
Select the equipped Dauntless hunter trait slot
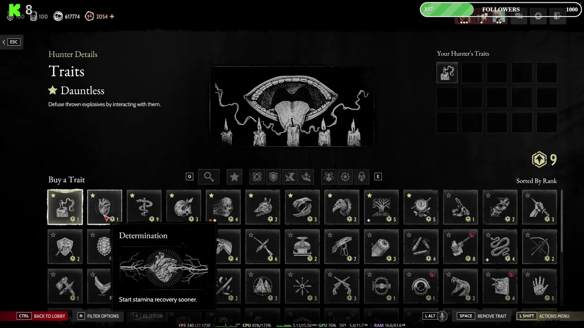point(447,72)
